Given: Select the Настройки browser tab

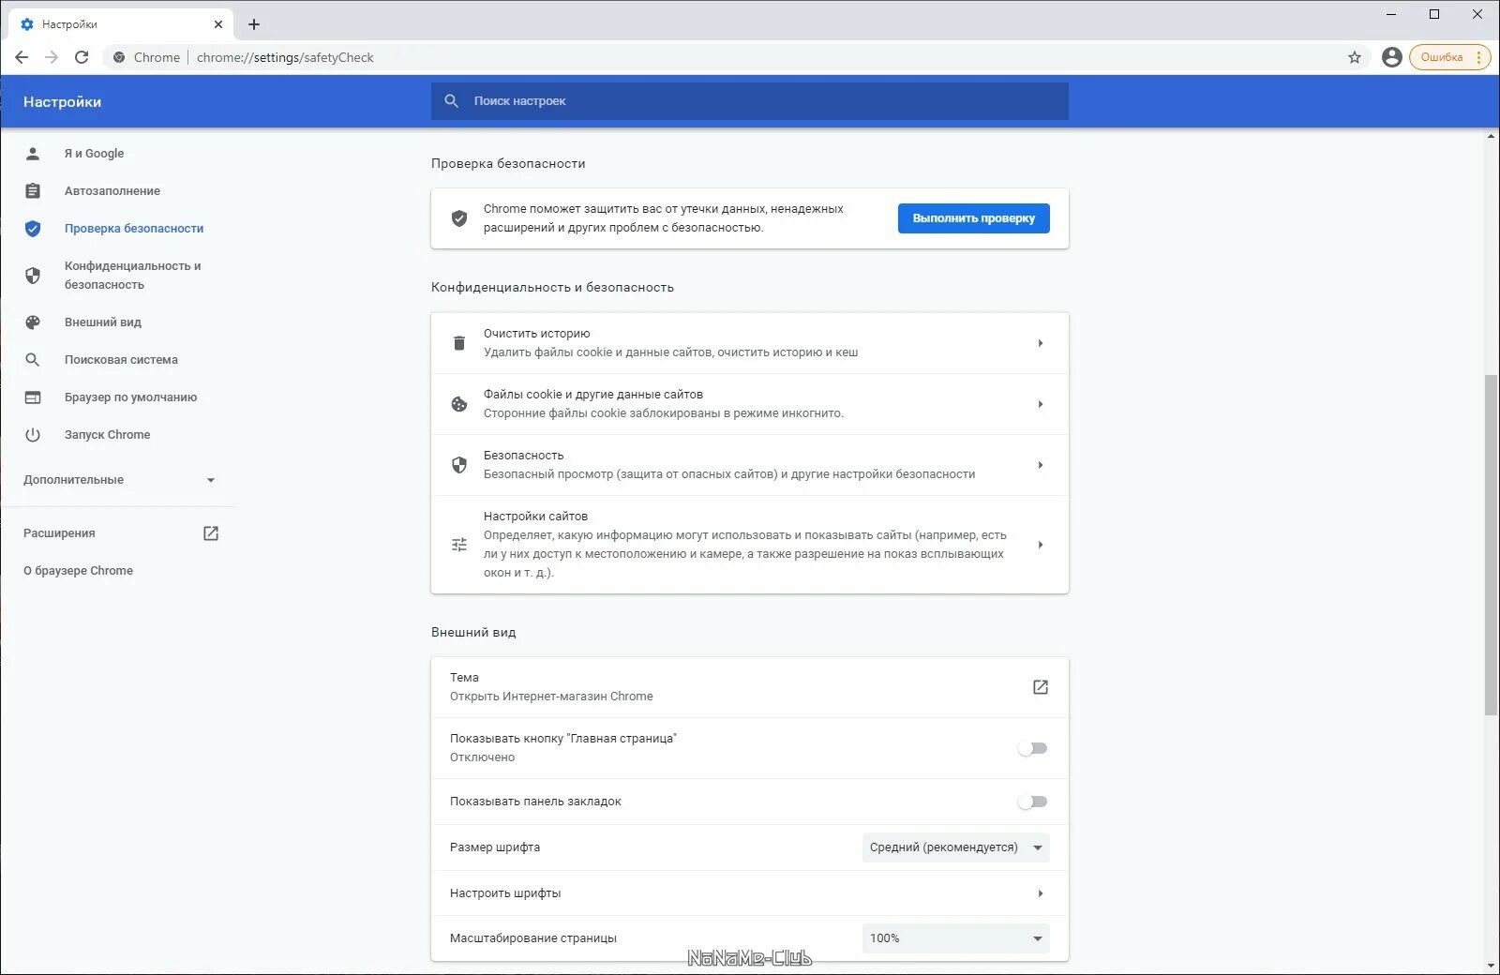Looking at the screenshot, I should (119, 24).
